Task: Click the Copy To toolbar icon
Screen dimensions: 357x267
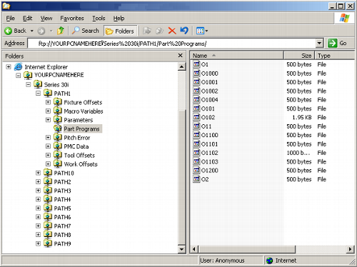Action: (x=159, y=31)
